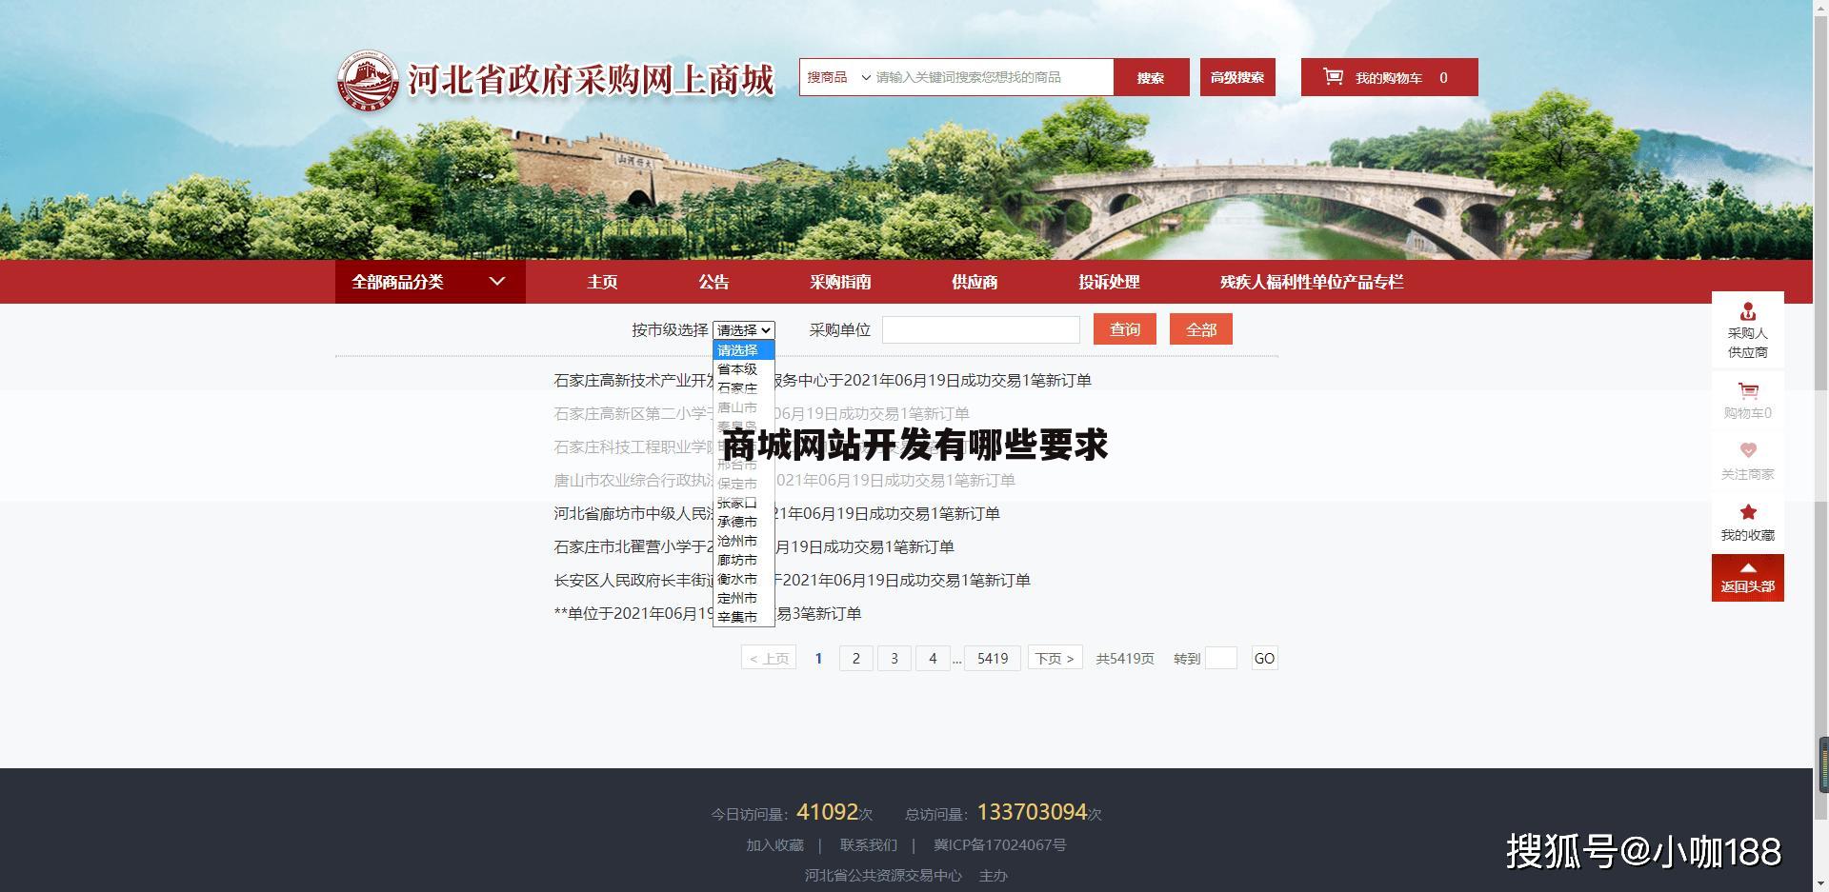Image resolution: width=1829 pixels, height=892 pixels.
Task: Click the 采购单位 input field
Action: (x=981, y=330)
